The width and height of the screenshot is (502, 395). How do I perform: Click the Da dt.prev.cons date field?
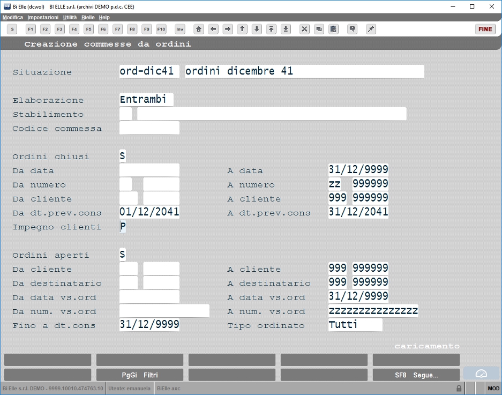(149, 212)
